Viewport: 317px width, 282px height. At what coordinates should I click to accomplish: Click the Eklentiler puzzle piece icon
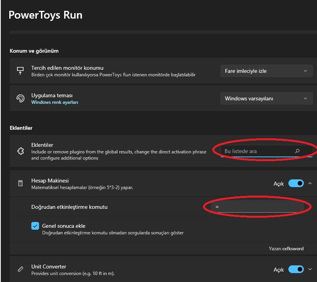tap(20, 151)
